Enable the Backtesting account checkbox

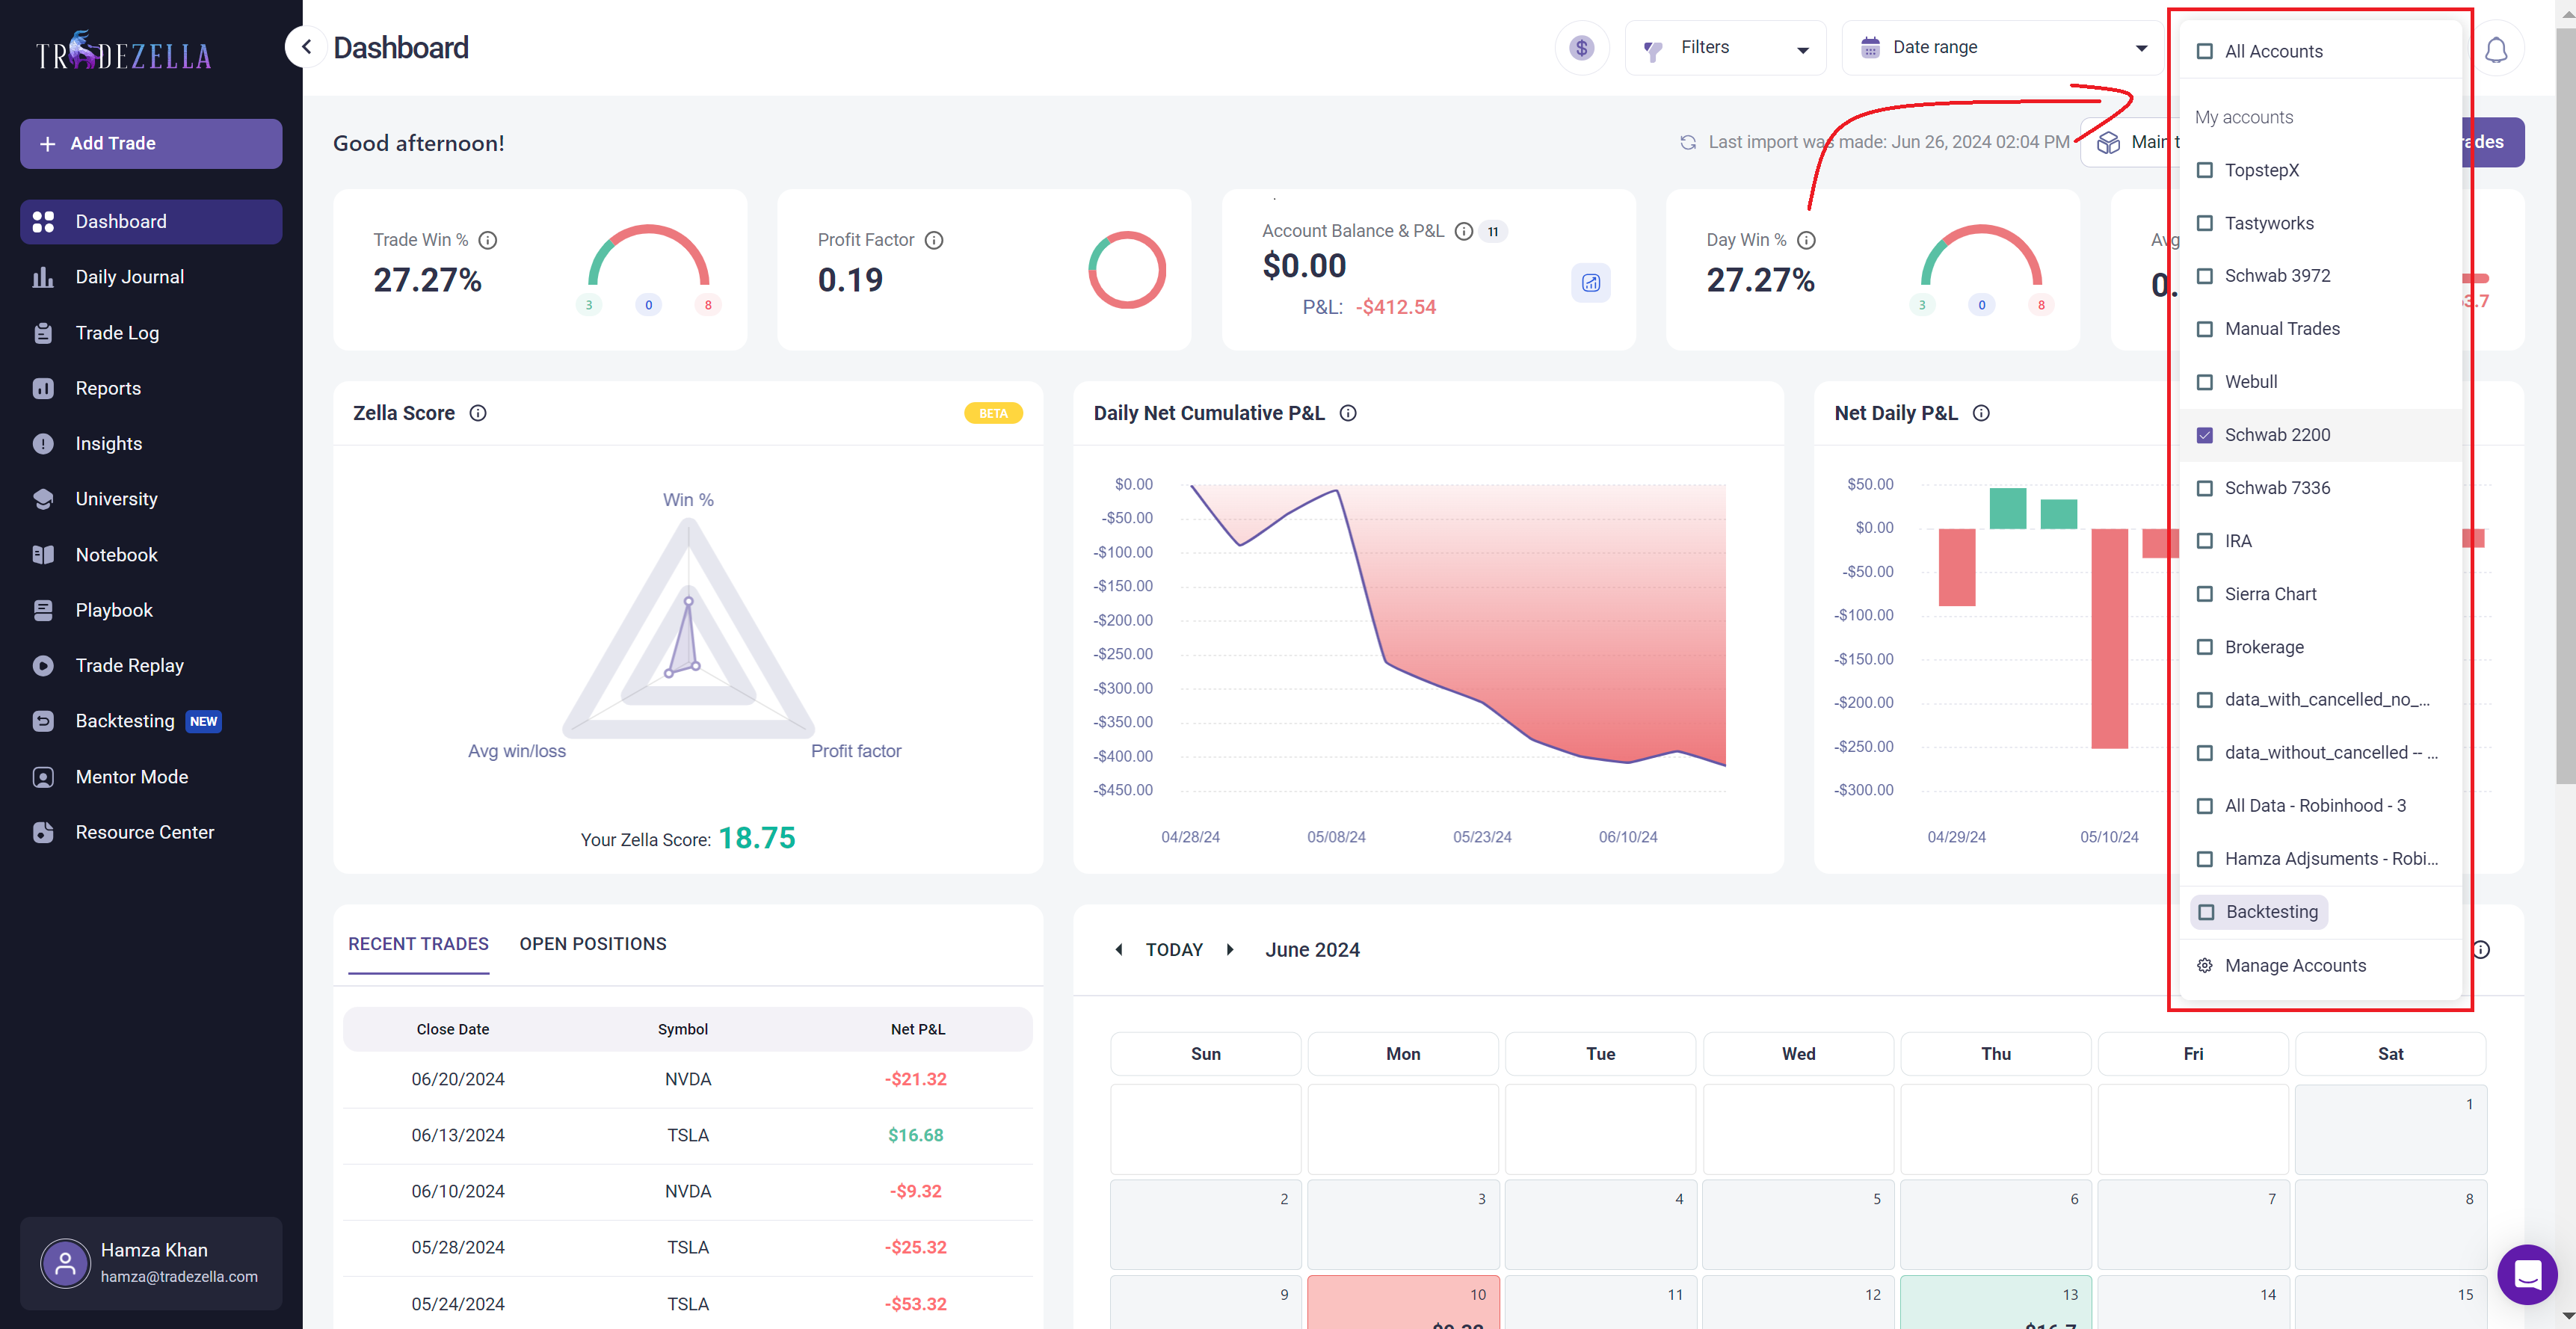point(2206,912)
